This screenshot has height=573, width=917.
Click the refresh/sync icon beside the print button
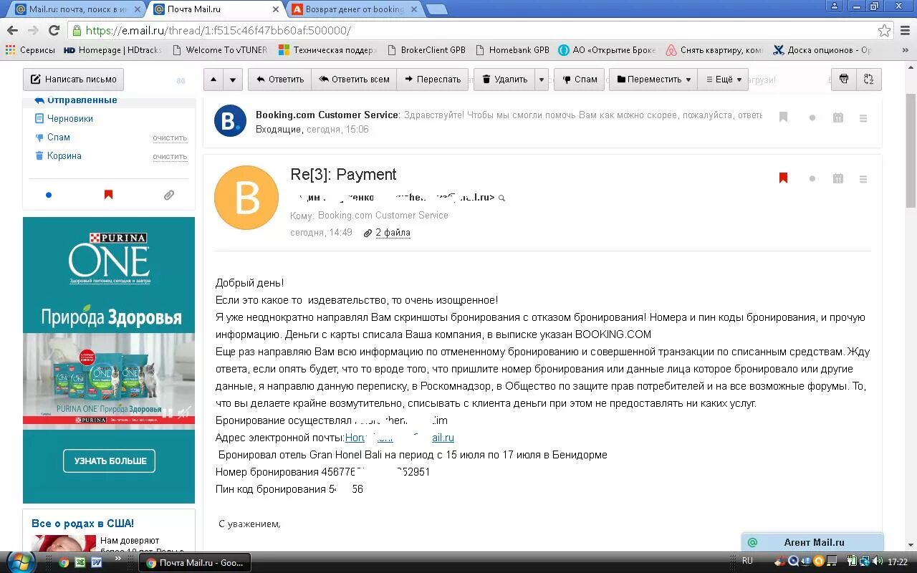coord(869,80)
